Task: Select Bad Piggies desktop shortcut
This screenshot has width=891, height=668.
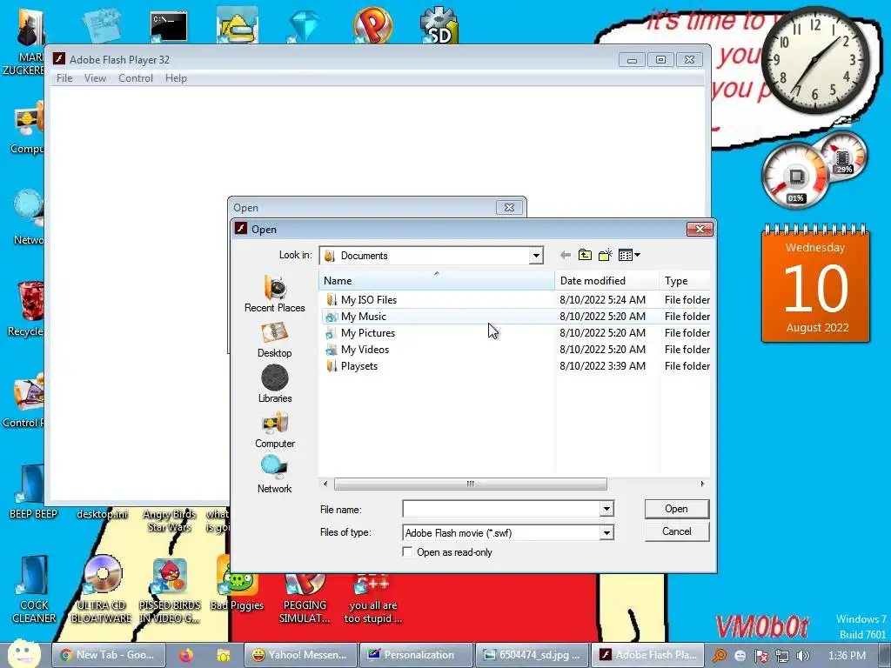Action: point(237,585)
